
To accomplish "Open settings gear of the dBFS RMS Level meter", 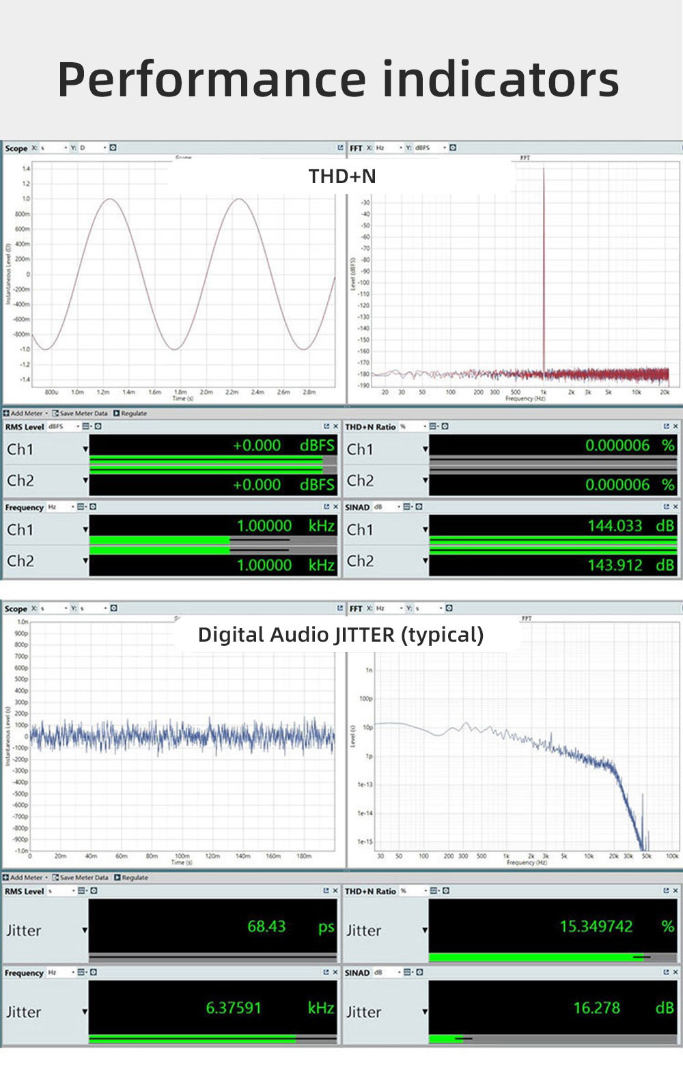I will (x=98, y=426).
